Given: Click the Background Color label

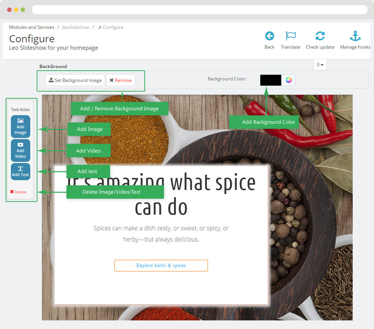Looking at the screenshot, I should pos(227,79).
